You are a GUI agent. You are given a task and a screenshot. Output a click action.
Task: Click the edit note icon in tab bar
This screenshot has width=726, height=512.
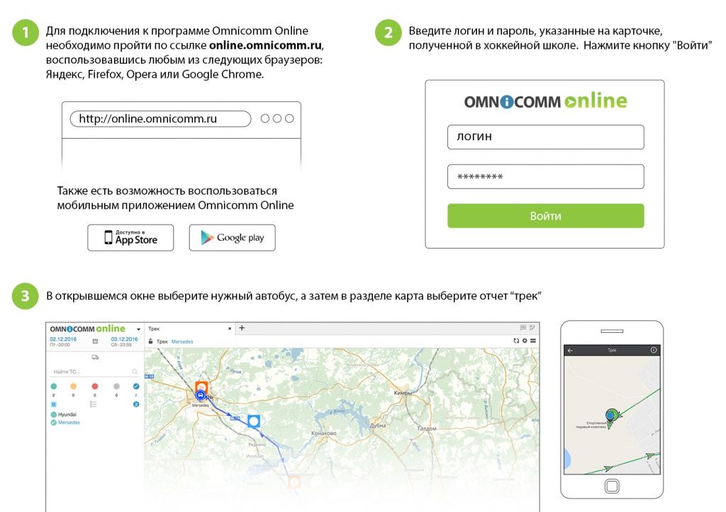point(532,327)
